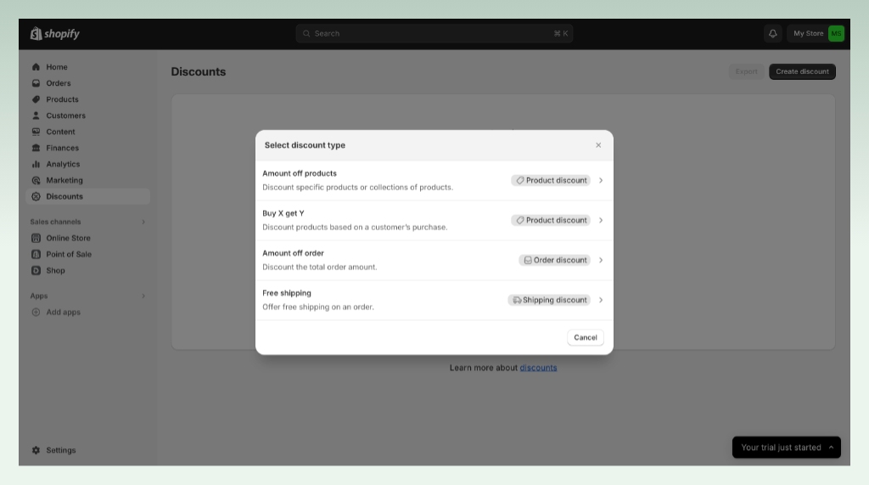Choose the Amount off products option
869x485 pixels.
434,180
